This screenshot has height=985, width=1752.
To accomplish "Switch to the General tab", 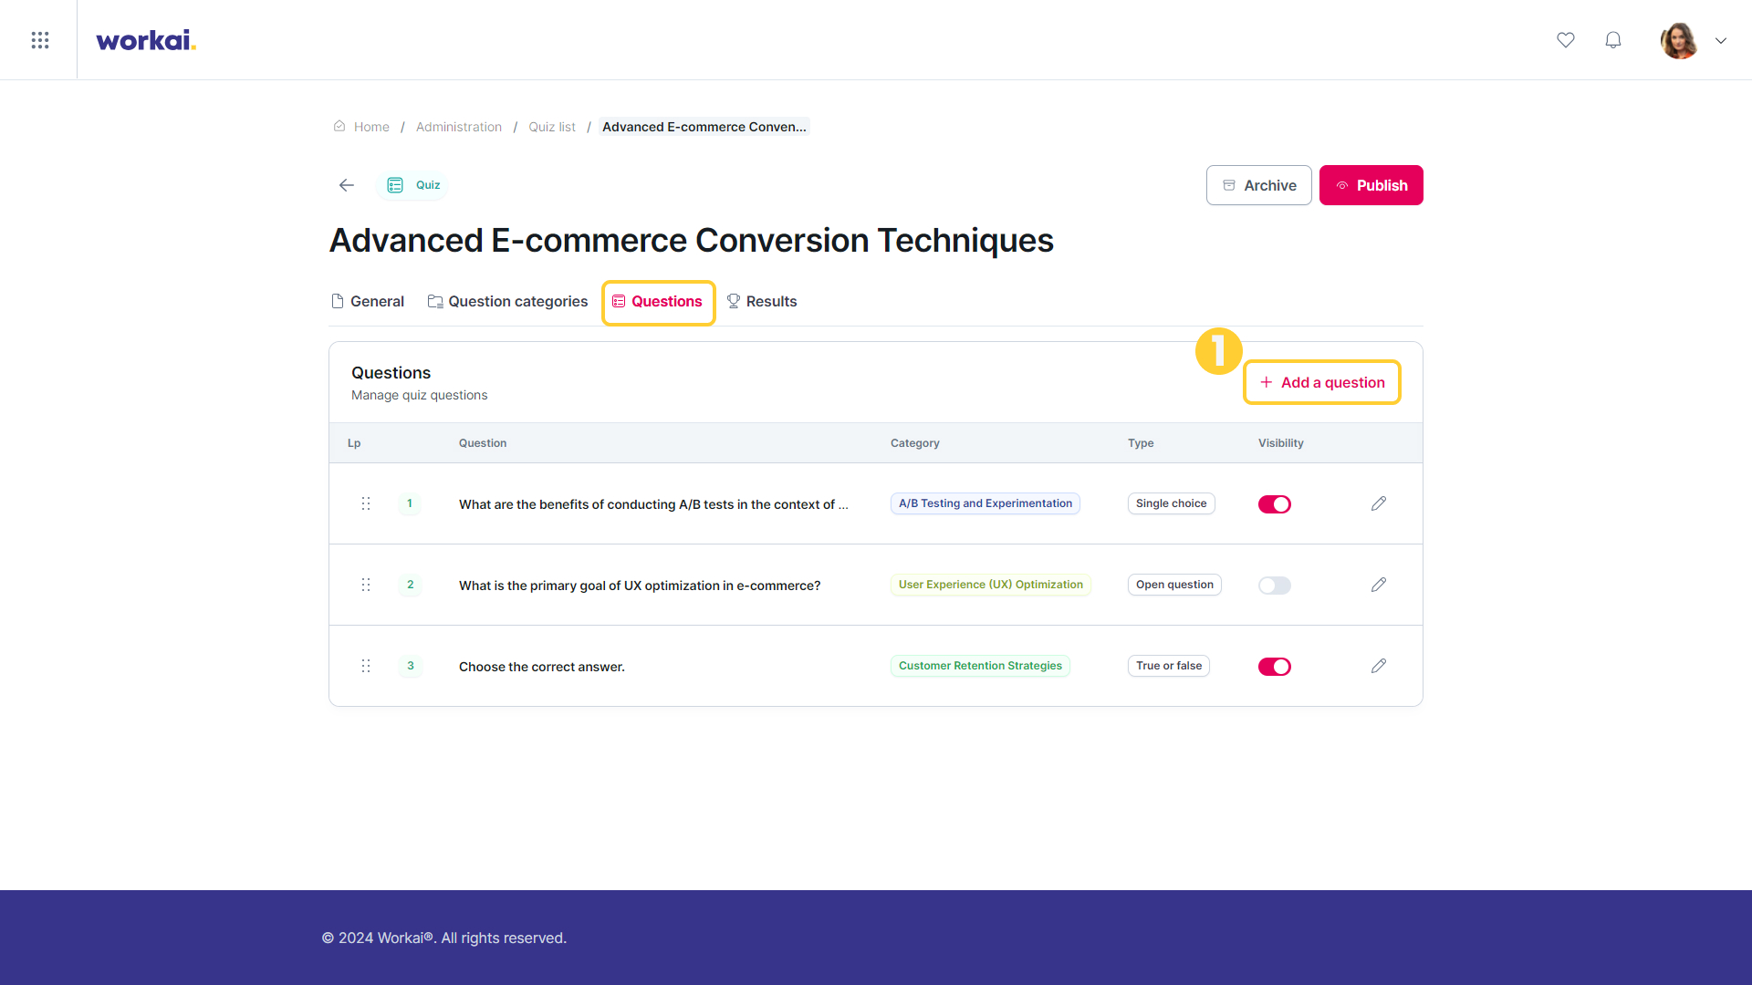I will (x=368, y=302).
